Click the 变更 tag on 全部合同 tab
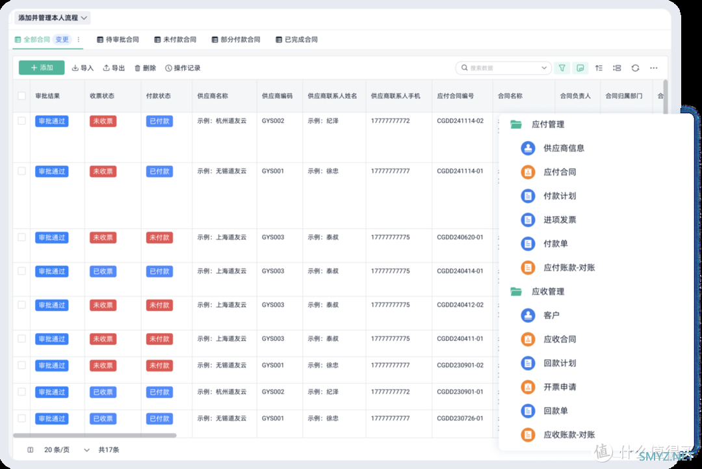The width and height of the screenshot is (702, 469). [62, 40]
